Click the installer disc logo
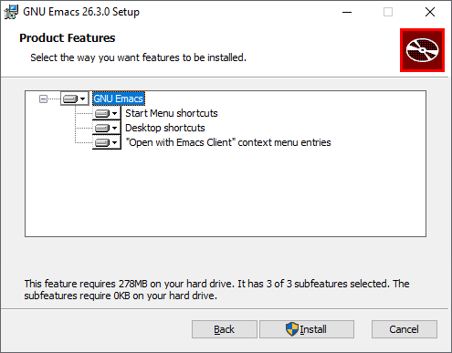Viewport: 452px width, 353px height. (422, 50)
